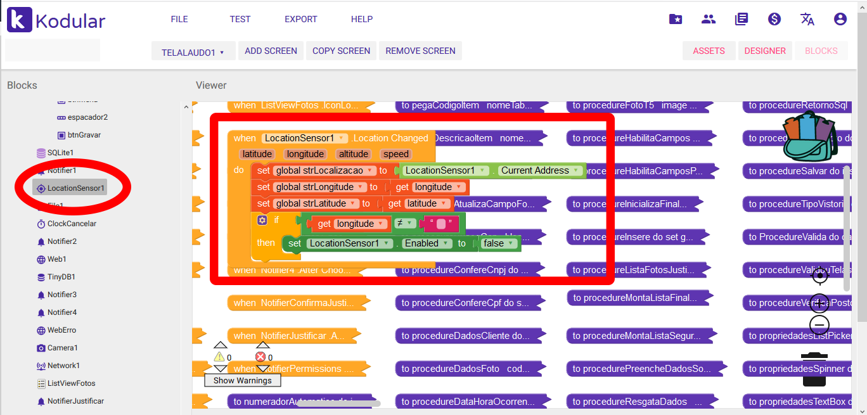Open global strLocalizacao variable dropdown

click(x=325, y=170)
